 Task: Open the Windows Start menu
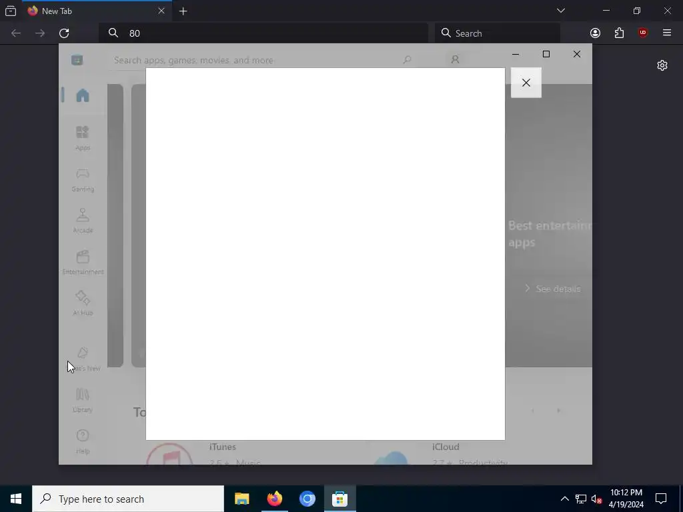point(16,499)
